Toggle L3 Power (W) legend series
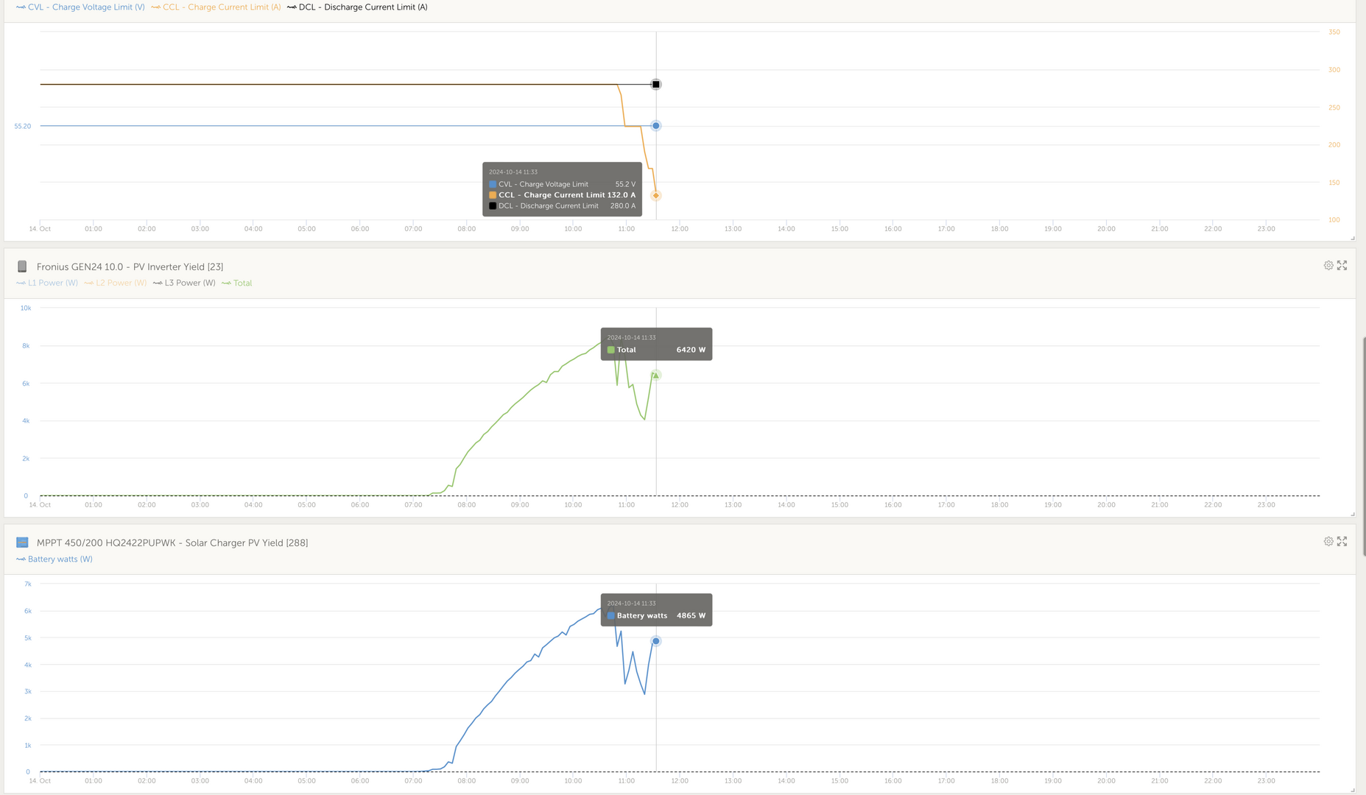1366x795 pixels. pyautogui.click(x=184, y=283)
